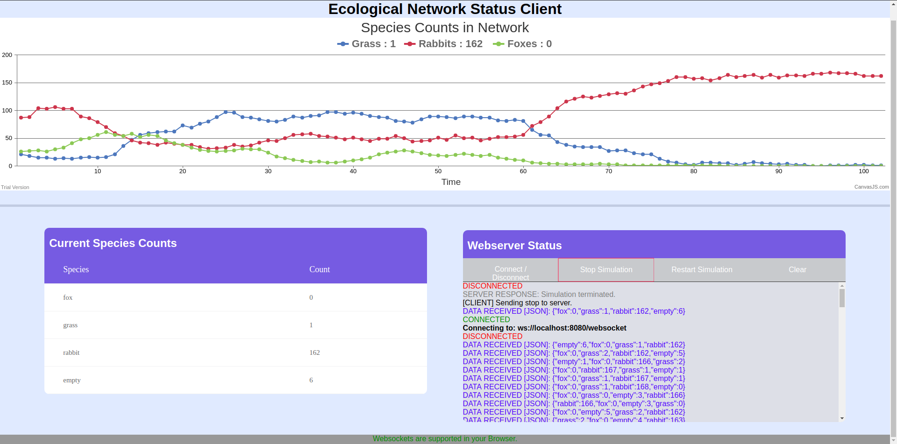Click the Count column header
Image resolution: width=897 pixels, height=444 pixels.
320,269
